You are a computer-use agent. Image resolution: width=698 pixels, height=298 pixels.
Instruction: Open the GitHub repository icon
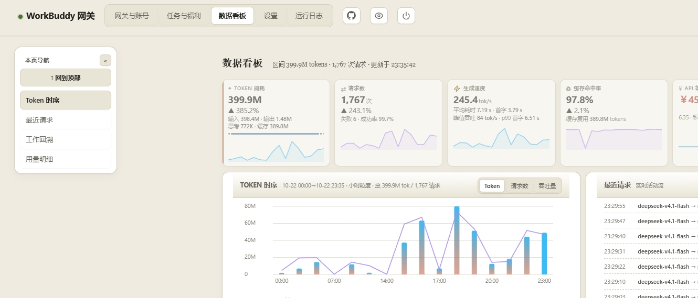[x=352, y=16]
